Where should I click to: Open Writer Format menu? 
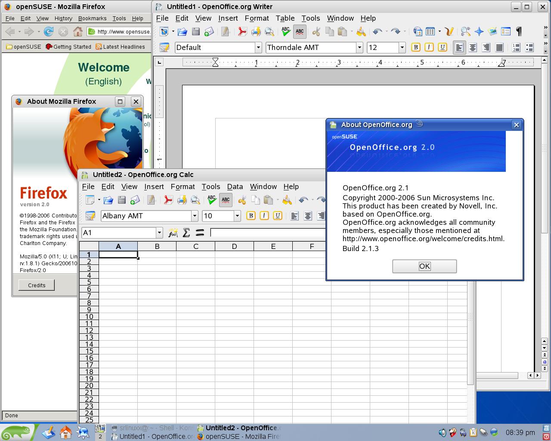(x=257, y=18)
